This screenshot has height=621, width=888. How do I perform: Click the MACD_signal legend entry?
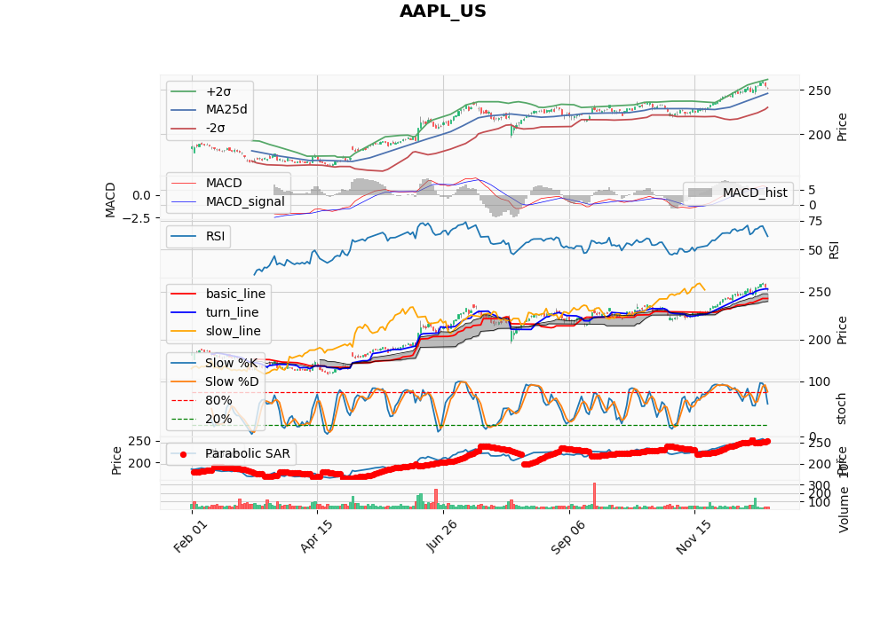click(x=245, y=202)
